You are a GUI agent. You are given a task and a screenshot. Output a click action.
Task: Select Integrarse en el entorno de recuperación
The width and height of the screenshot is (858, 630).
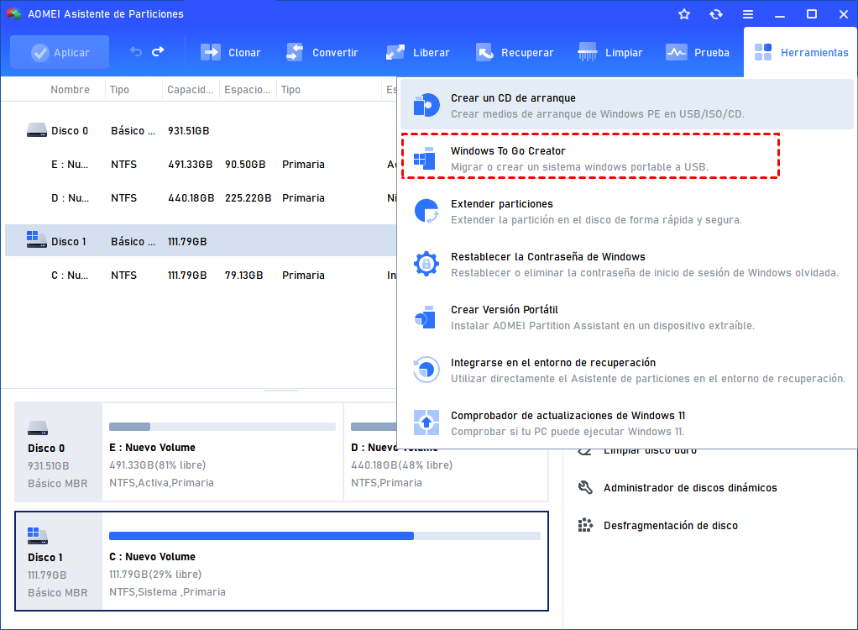627,370
